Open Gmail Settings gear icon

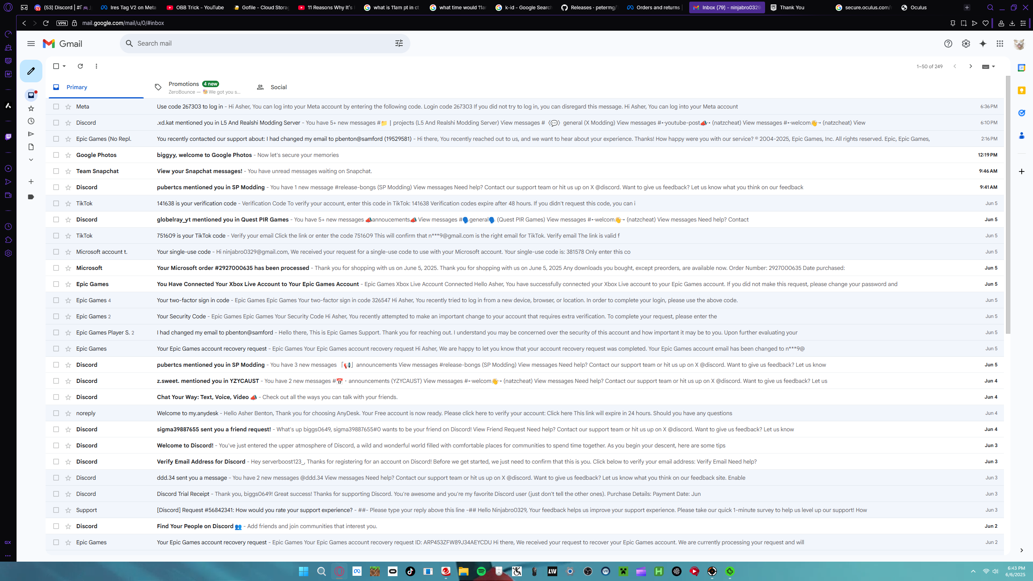(x=966, y=44)
